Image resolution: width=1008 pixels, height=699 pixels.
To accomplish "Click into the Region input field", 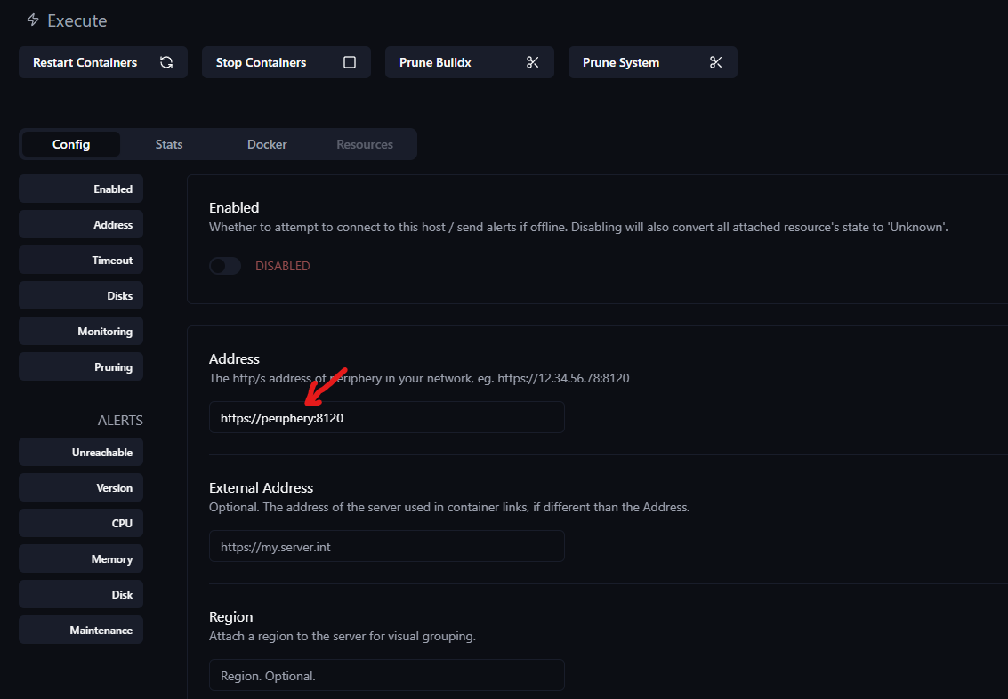I will (386, 675).
